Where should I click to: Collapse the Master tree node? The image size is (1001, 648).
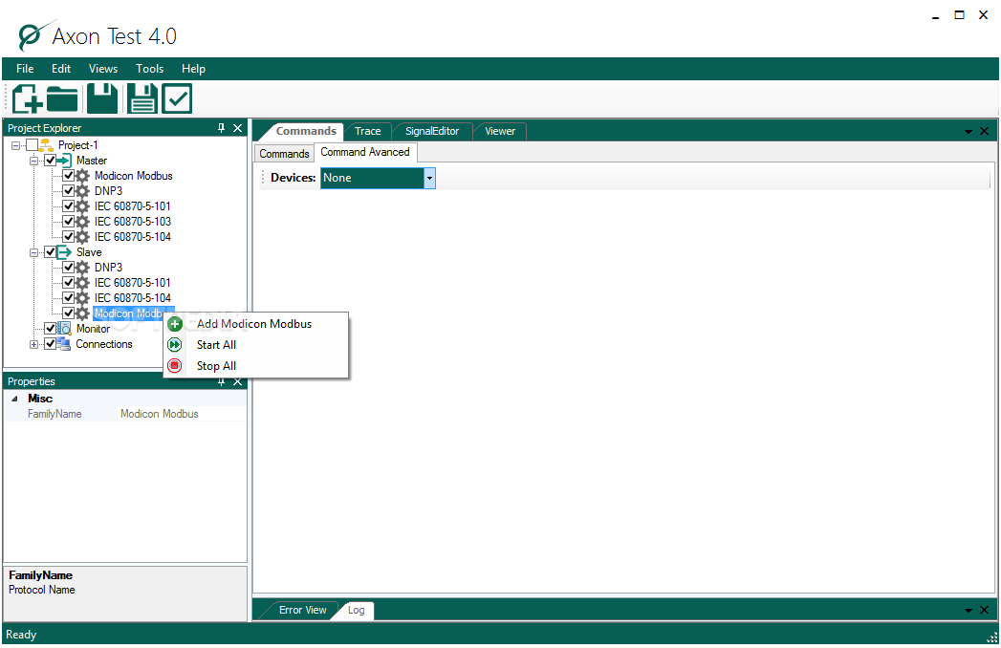tap(33, 161)
